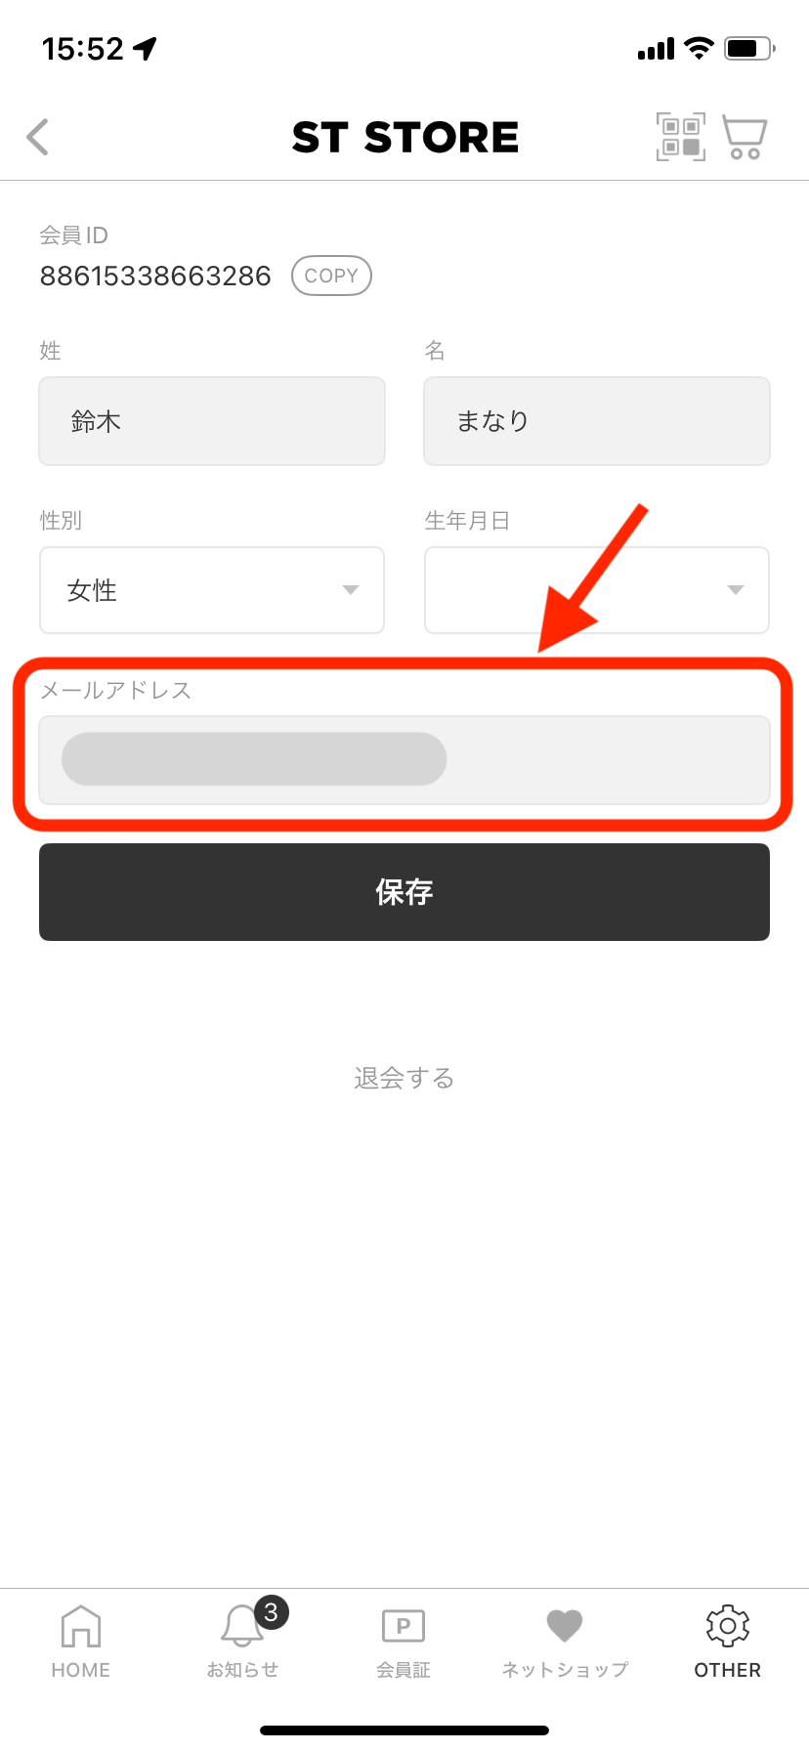Open the 生年月日 birthdate dropdown
The image size is (809, 1751).
tap(597, 590)
